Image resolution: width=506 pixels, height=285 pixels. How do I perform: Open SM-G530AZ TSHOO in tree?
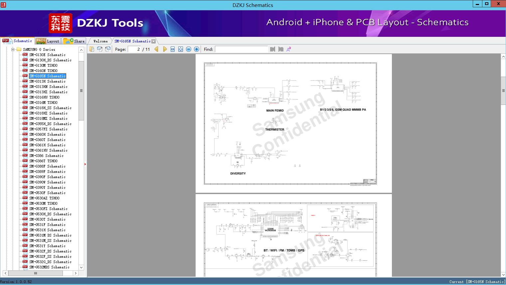[x=44, y=198]
